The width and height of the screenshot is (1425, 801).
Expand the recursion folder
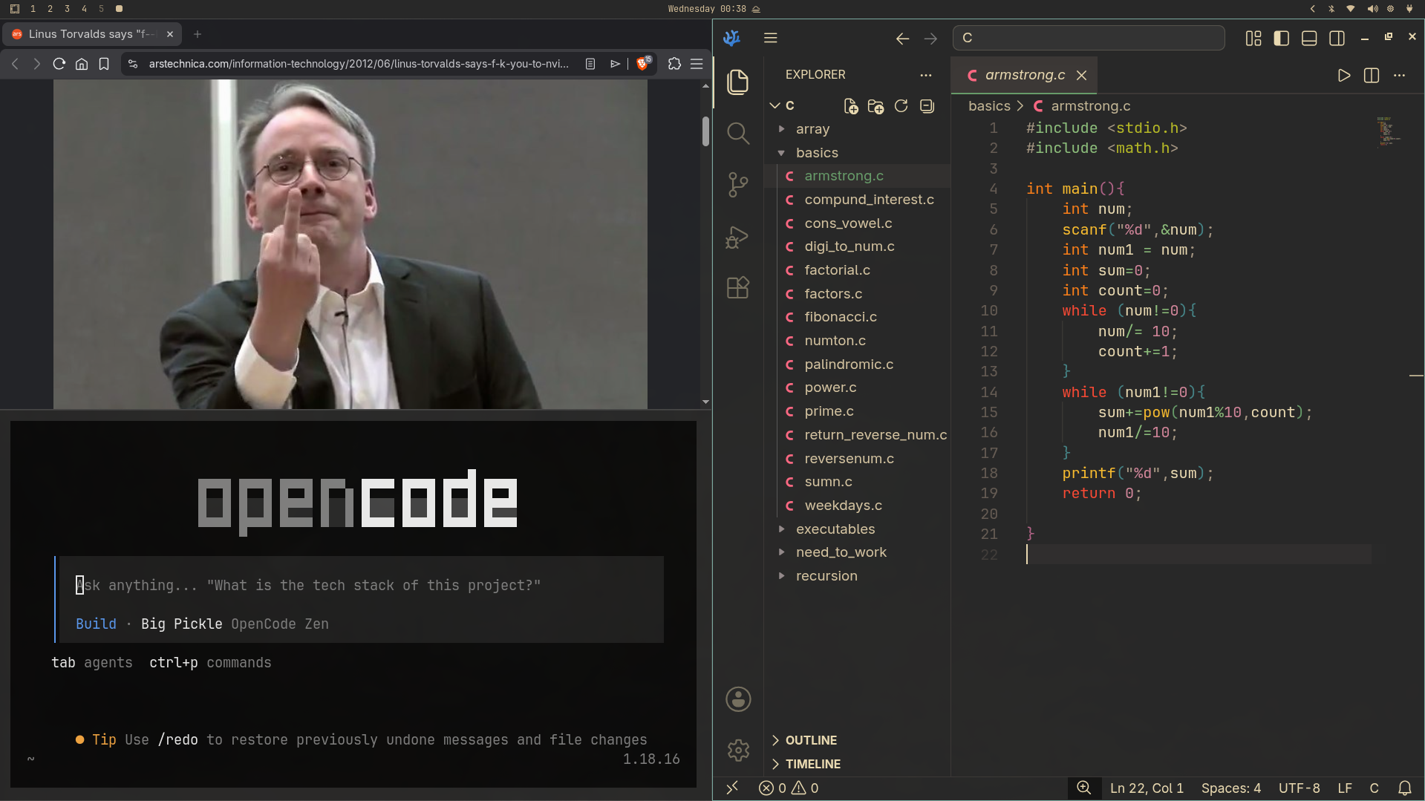tap(826, 576)
